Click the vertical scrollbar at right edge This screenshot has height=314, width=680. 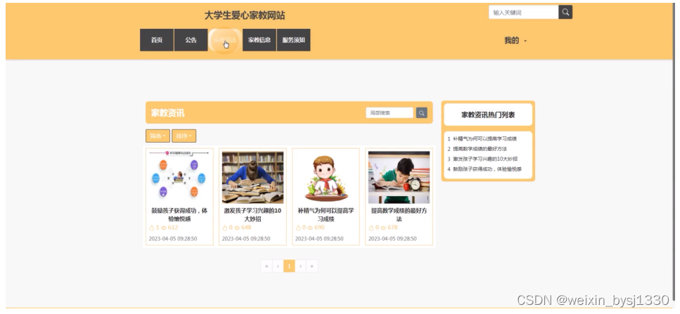673,152
